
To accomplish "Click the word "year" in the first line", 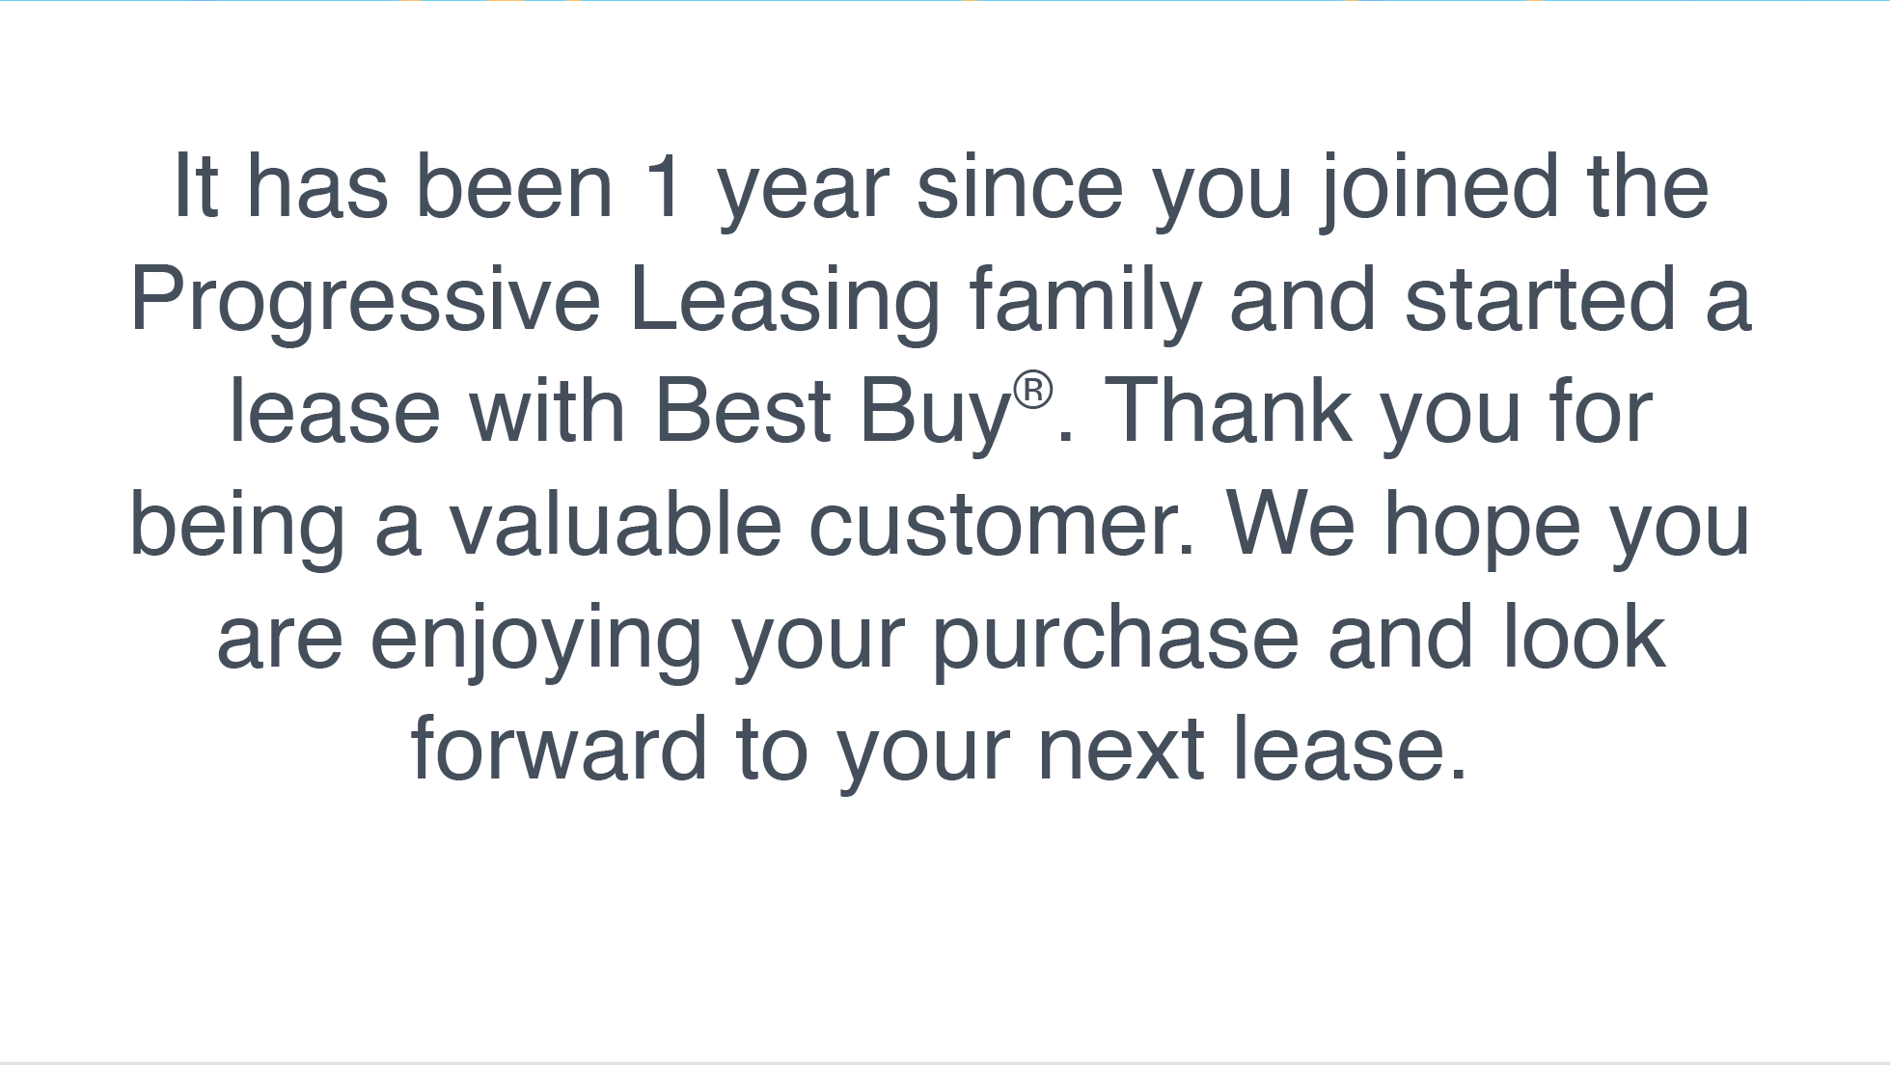I will coord(803,187).
